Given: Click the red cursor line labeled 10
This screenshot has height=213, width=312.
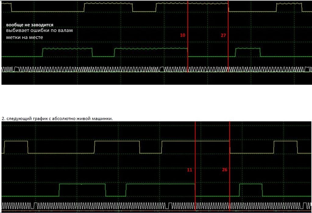Looking at the screenshot, I should coord(188,36).
